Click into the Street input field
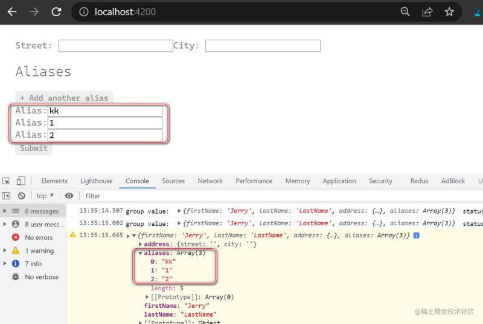 click(115, 46)
